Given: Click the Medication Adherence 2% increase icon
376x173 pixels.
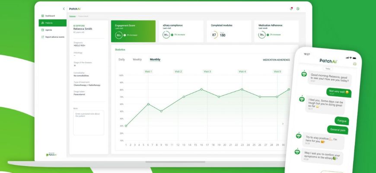Looking at the screenshot, I should [x=268, y=35].
